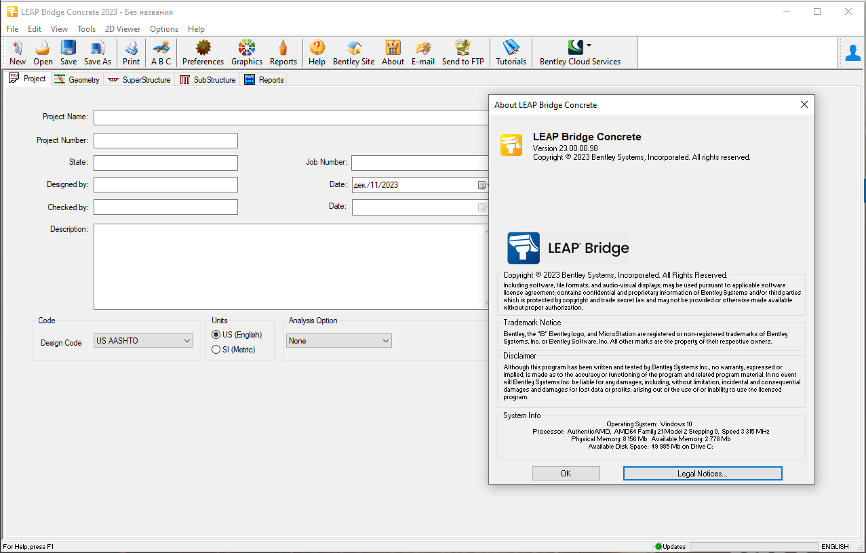Open the 2D Viewer menu
This screenshot has width=866, height=553.
tap(123, 29)
